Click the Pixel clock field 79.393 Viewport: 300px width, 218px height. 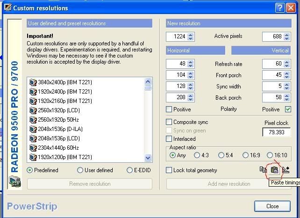tap(277, 132)
